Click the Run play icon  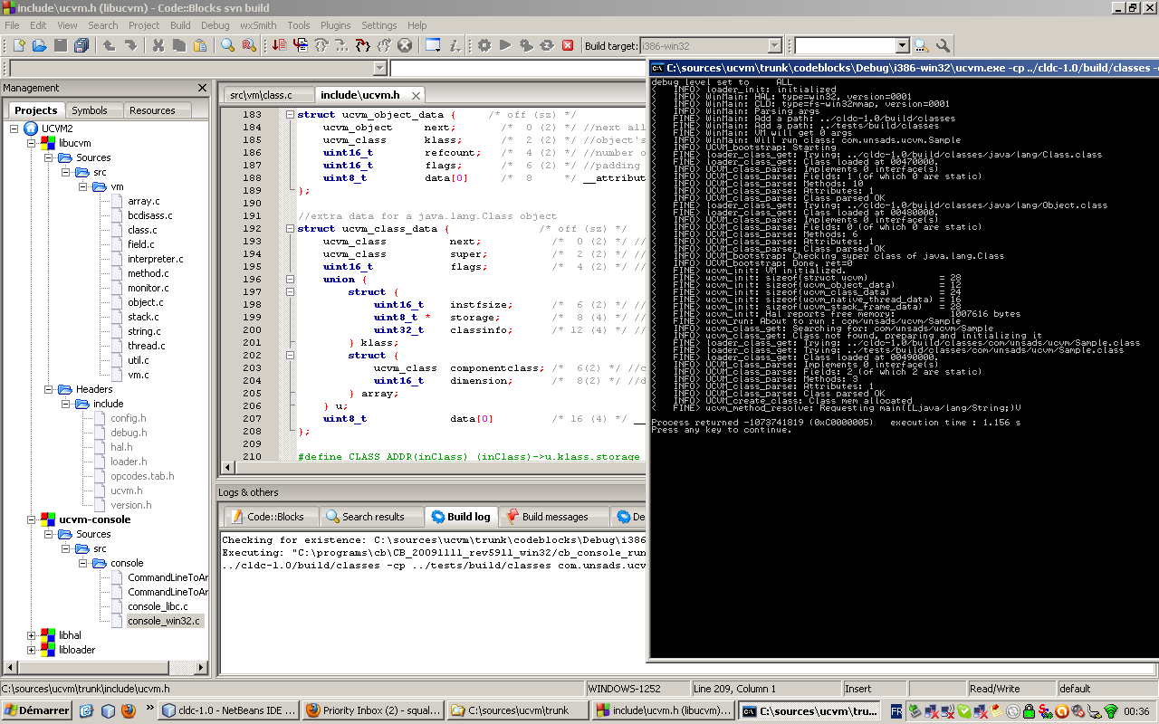505,45
